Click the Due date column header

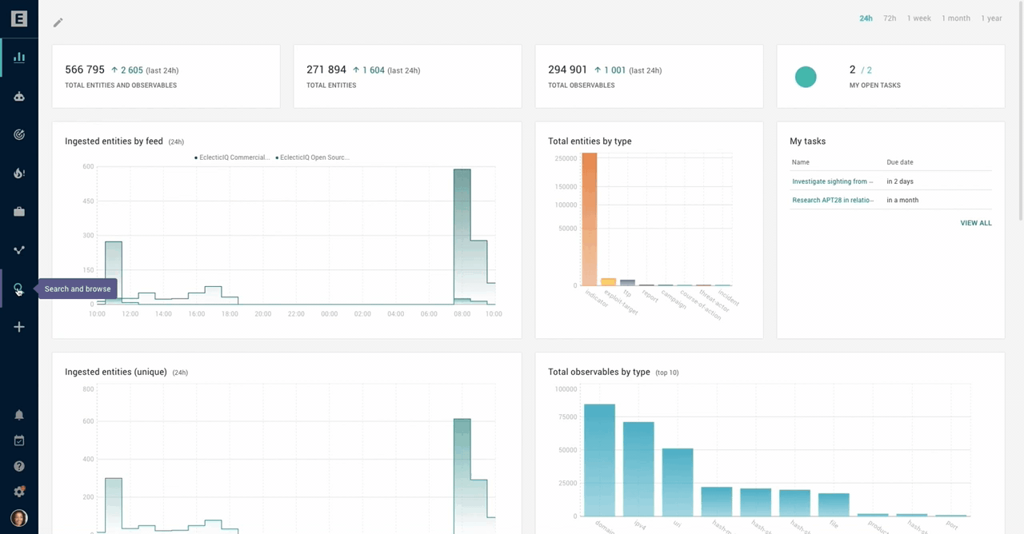tap(900, 162)
